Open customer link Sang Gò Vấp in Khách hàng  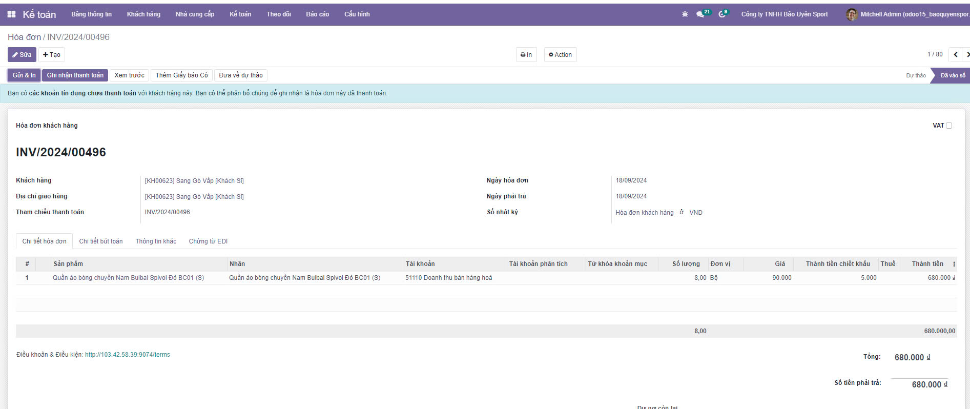(194, 181)
